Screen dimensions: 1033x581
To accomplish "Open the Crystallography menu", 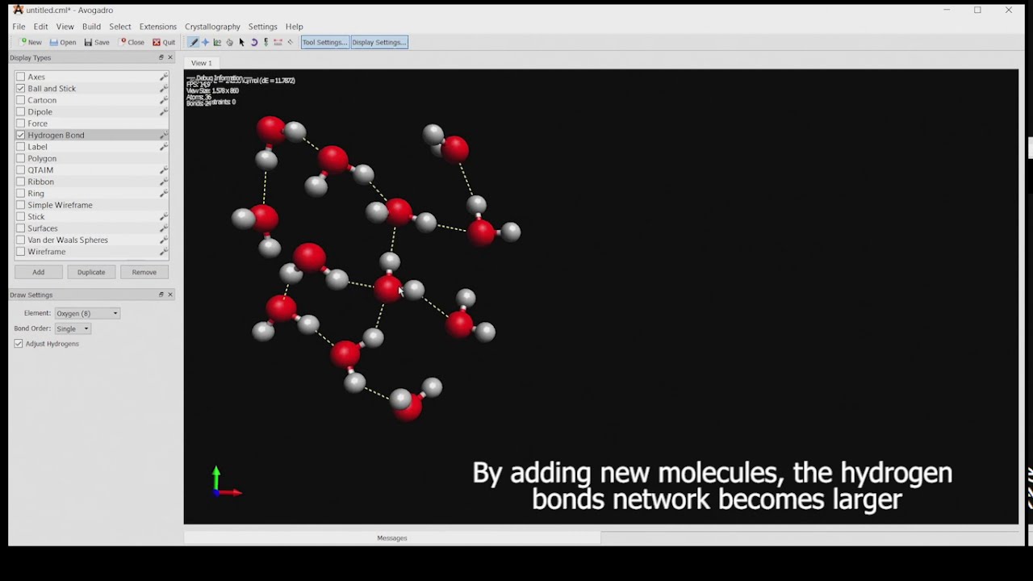I will (212, 27).
